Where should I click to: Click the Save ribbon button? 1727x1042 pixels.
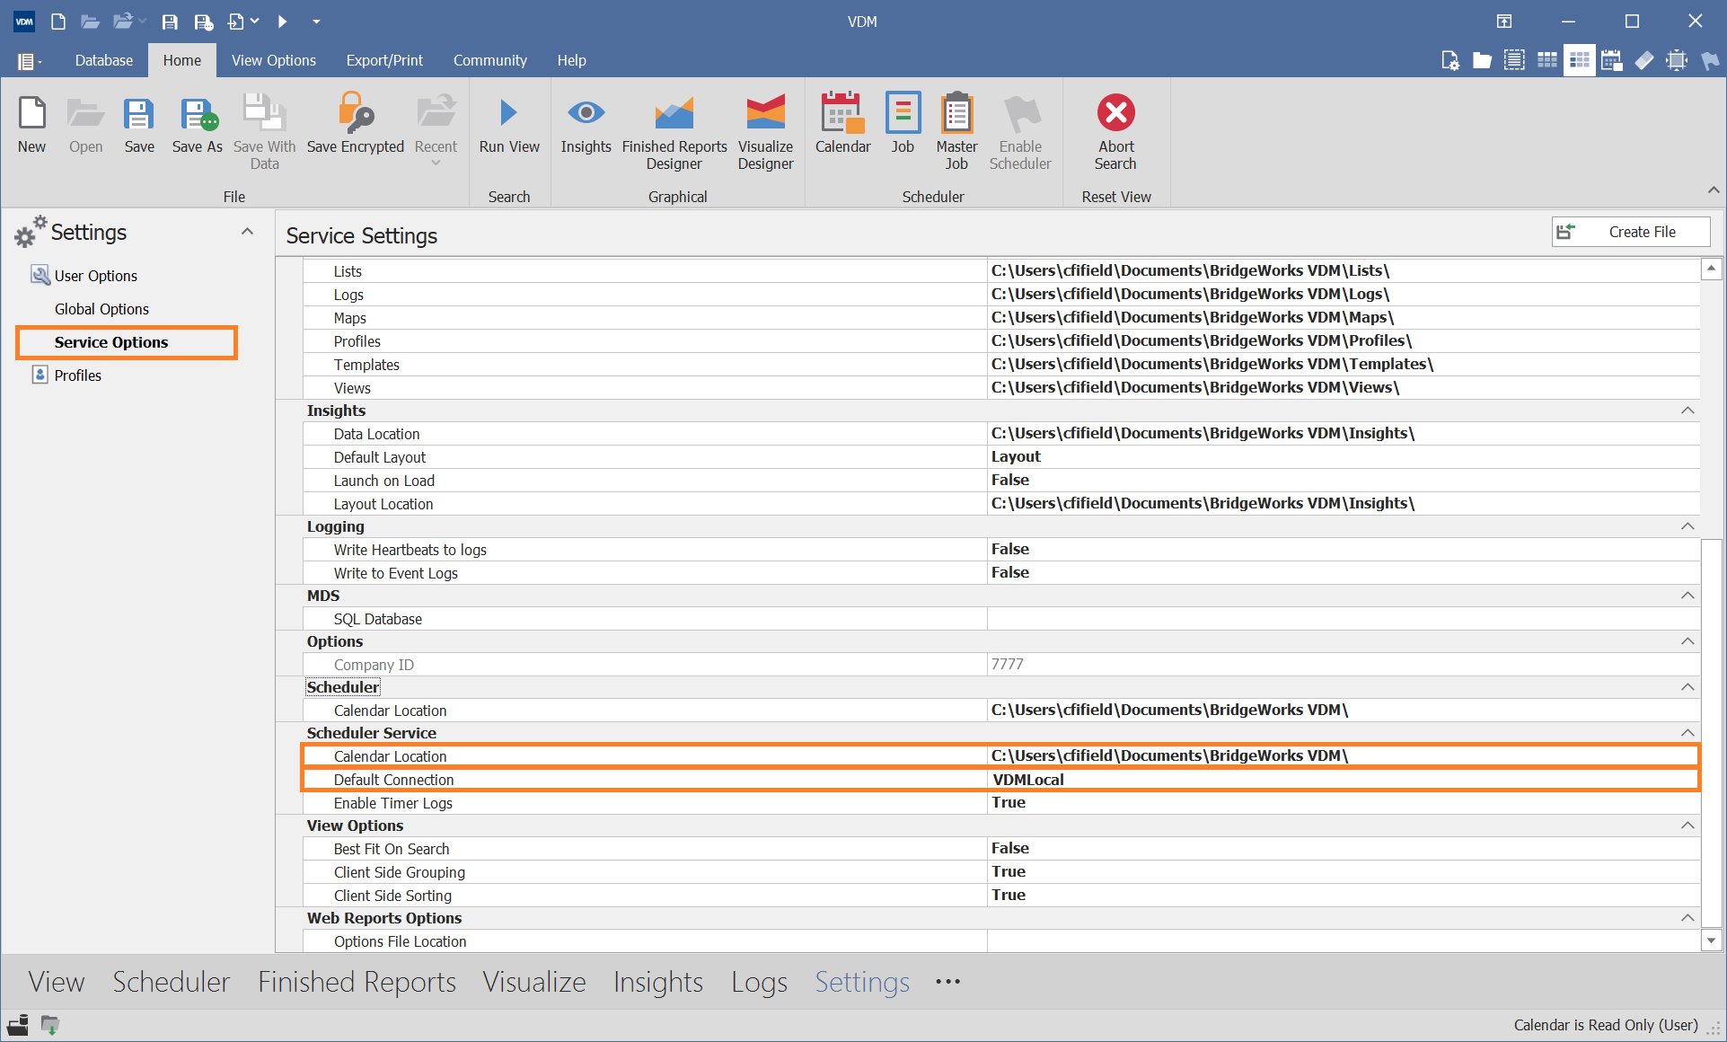point(139,125)
